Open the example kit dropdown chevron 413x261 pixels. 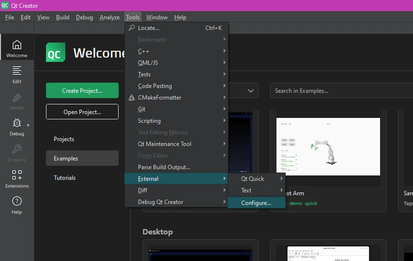click(251, 91)
